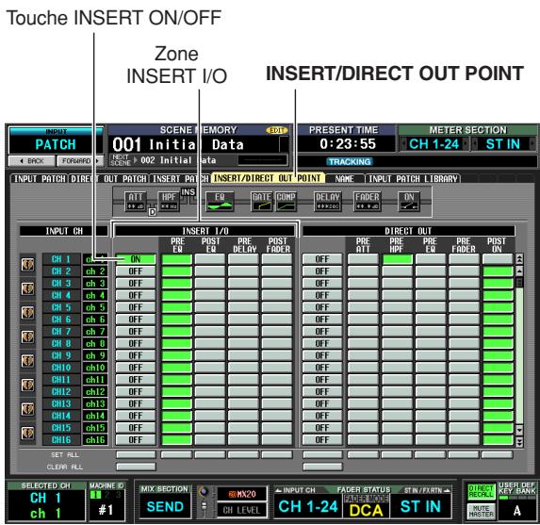The height and width of the screenshot is (525, 540).
Task: Enable insert for CH16
Action: coord(136,440)
